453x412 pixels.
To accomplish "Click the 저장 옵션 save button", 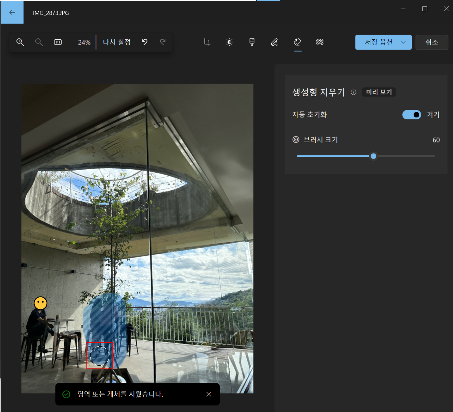I will (x=379, y=42).
